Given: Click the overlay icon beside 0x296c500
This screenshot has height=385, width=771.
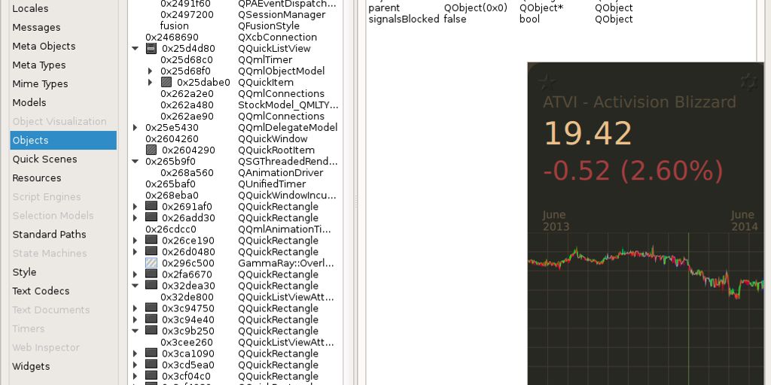Looking at the screenshot, I should tap(151, 262).
